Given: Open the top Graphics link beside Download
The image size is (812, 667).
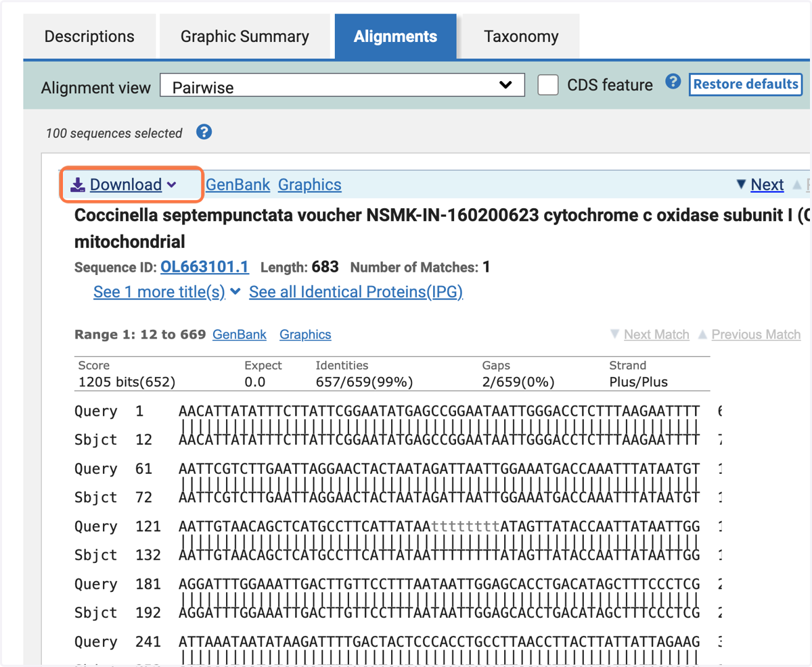Looking at the screenshot, I should click(x=309, y=184).
